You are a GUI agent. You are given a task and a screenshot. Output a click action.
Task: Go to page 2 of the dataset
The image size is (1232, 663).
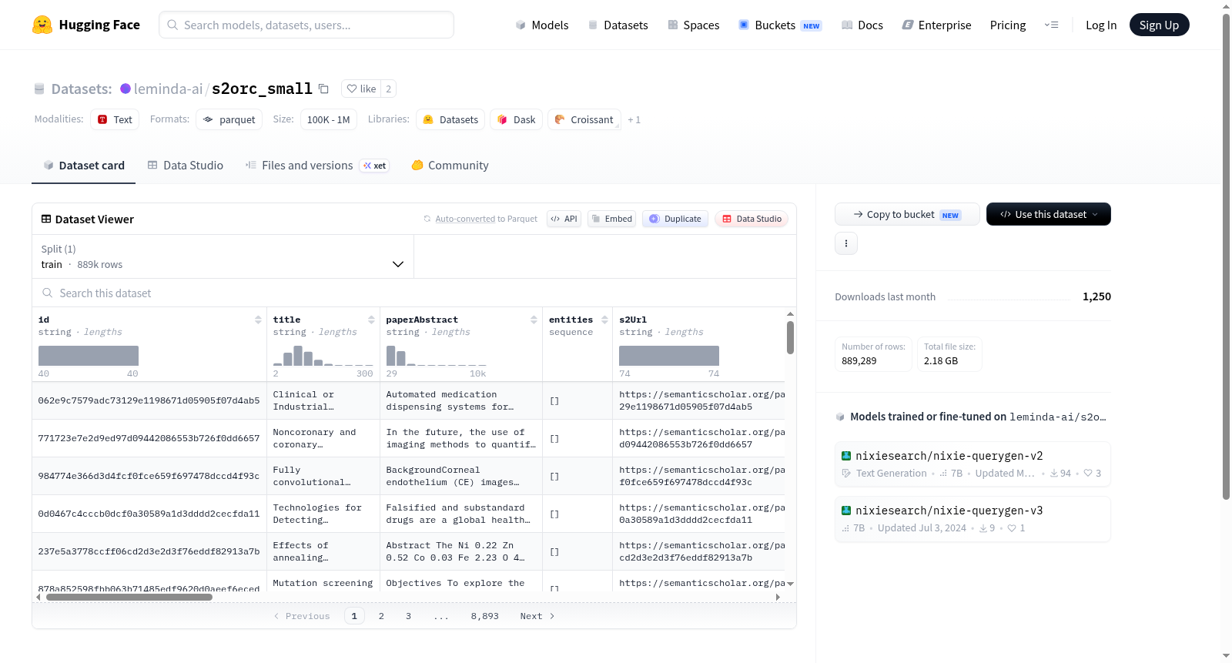coord(381,616)
